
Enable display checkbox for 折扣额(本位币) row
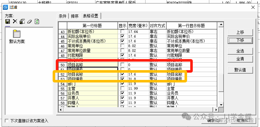pos(122,32)
